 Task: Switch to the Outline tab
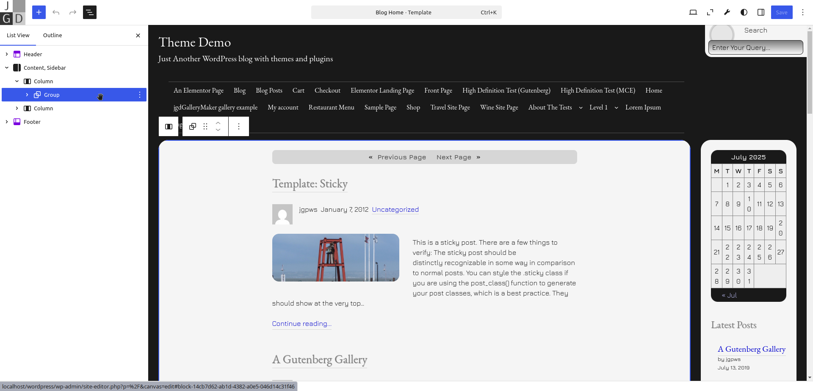tap(53, 35)
